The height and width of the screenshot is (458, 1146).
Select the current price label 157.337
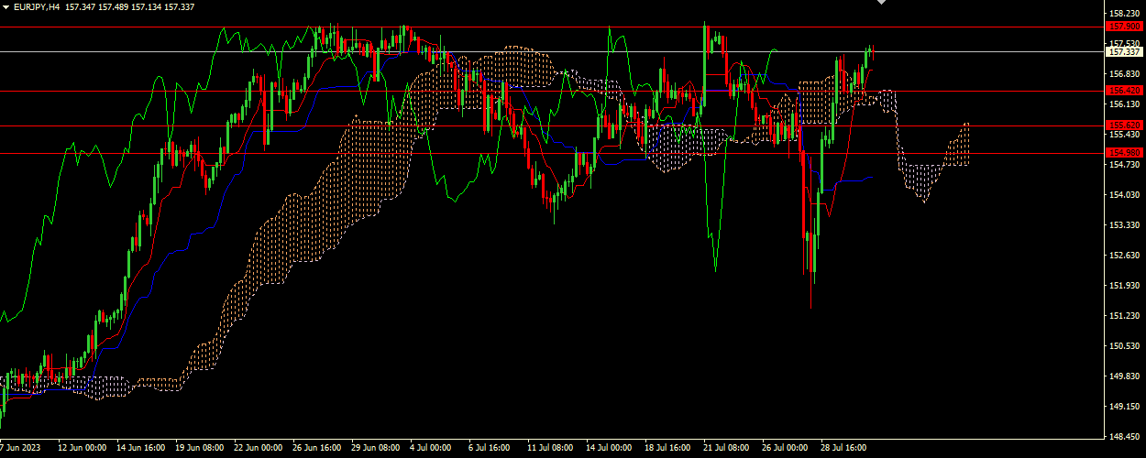click(x=1124, y=52)
